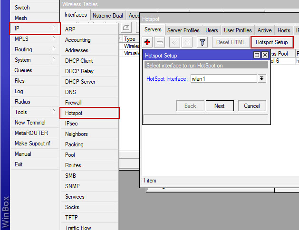Viewport: 299px width, 230px height.
Task: Open Pool from the IP submenu
Action: point(89,155)
